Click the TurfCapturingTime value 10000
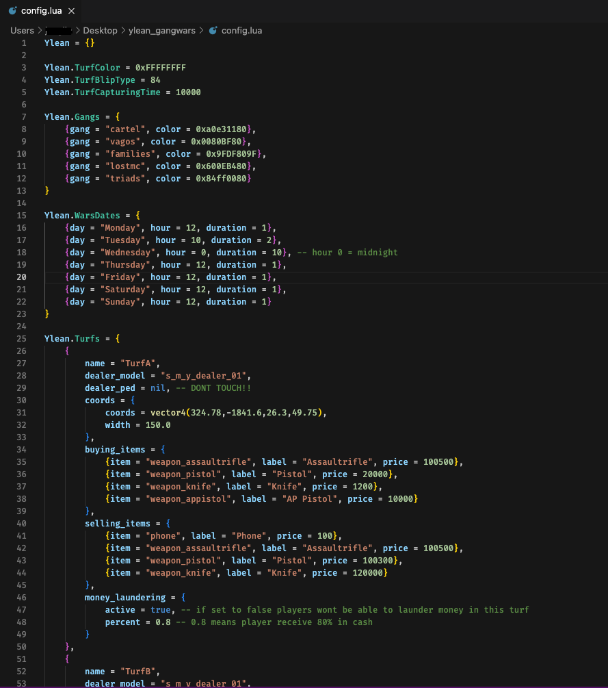This screenshot has width=608, height=688. click(x=188, y=92)
